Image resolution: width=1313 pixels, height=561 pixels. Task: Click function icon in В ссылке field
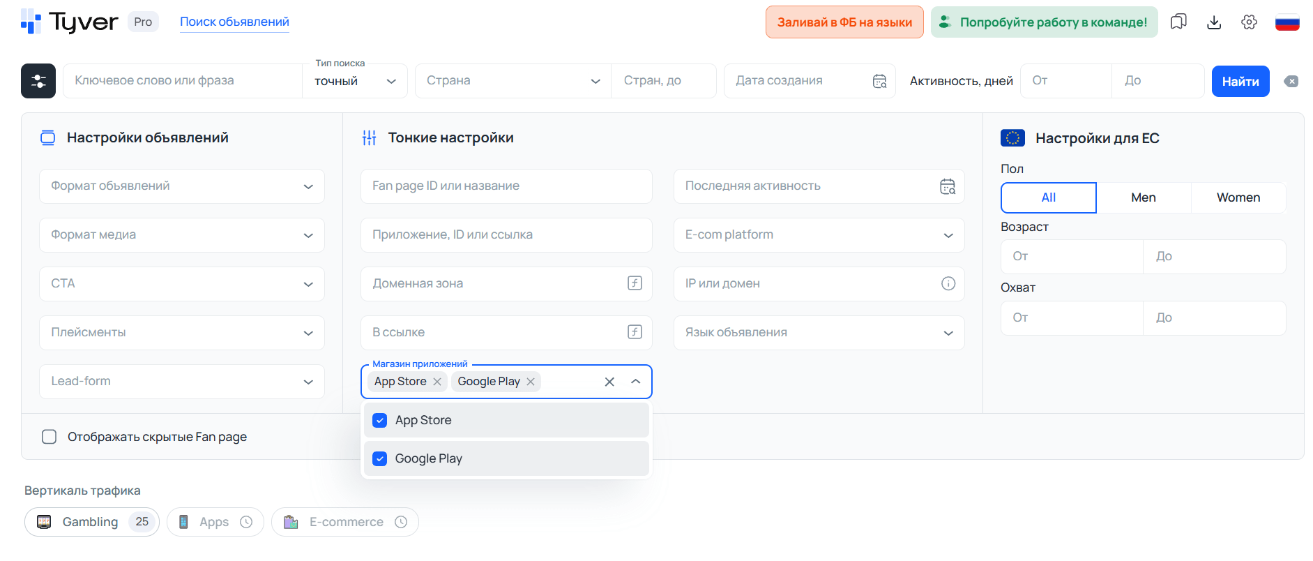coord(635,332)
